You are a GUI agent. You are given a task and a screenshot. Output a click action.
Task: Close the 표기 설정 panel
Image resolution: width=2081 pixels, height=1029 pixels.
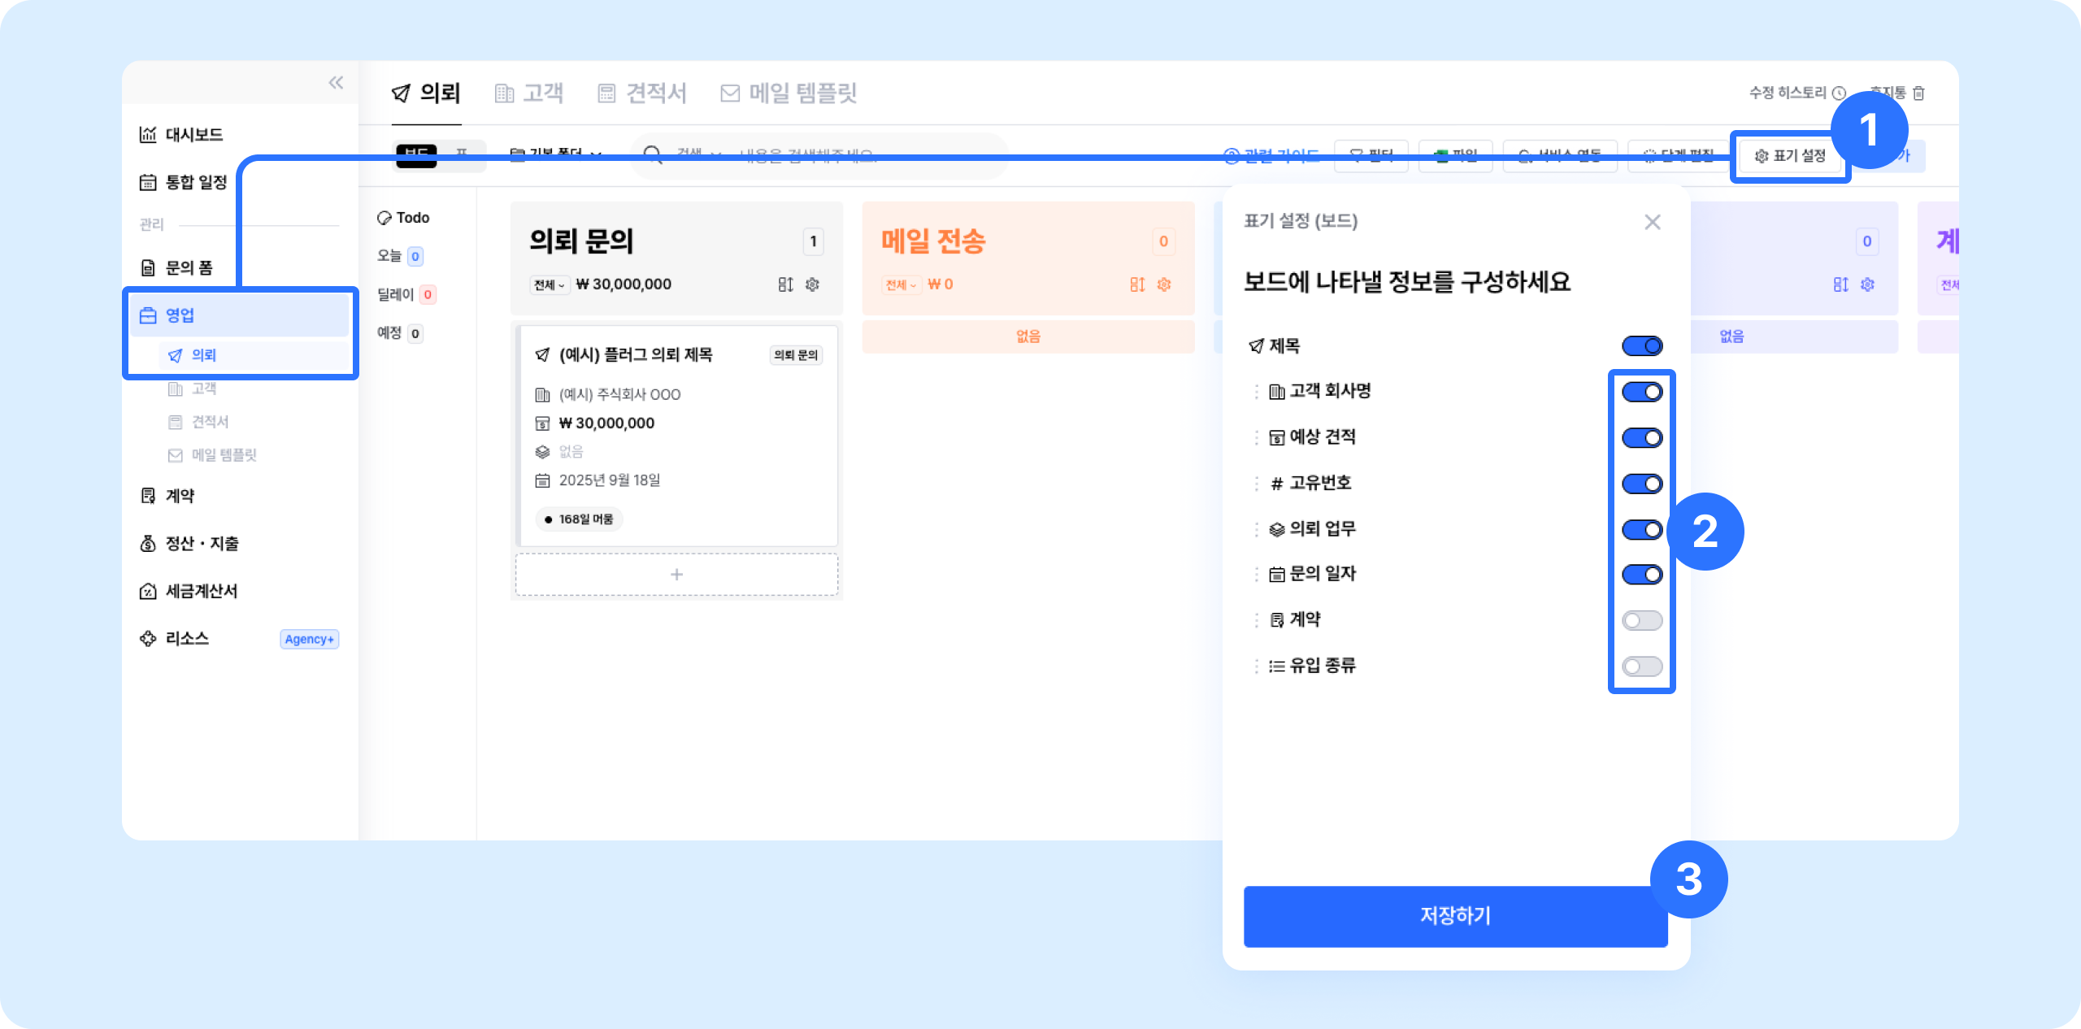click(1652, 222)
